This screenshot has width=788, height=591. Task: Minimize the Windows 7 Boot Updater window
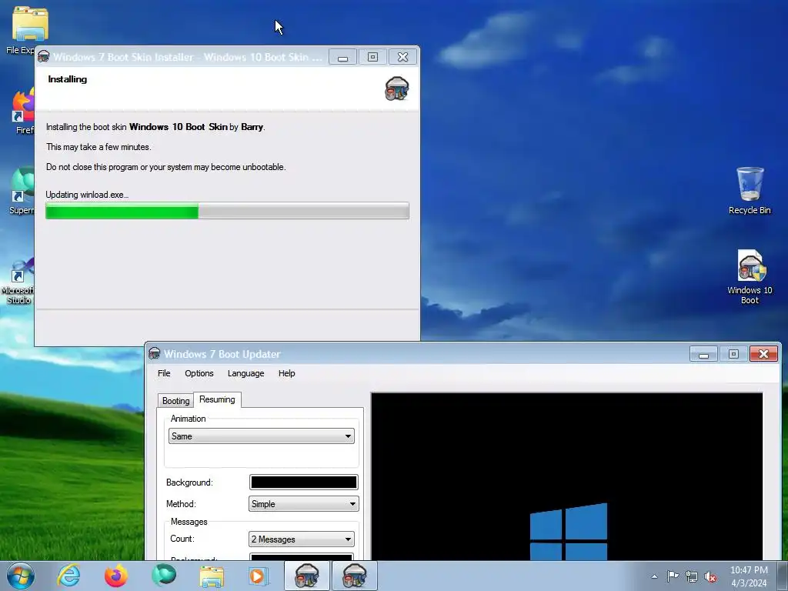(703, 354)
